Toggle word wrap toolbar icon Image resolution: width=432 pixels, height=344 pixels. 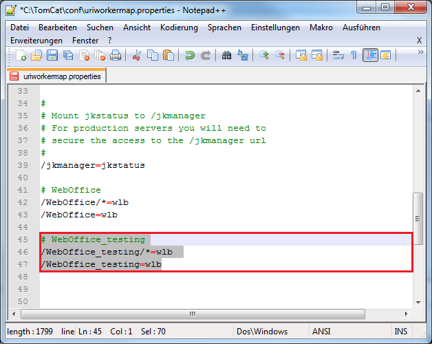[338, 55]
